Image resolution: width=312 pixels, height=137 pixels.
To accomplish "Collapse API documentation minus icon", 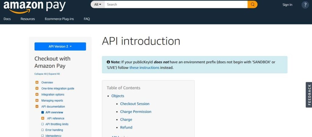I will click(x=37, y=107).
